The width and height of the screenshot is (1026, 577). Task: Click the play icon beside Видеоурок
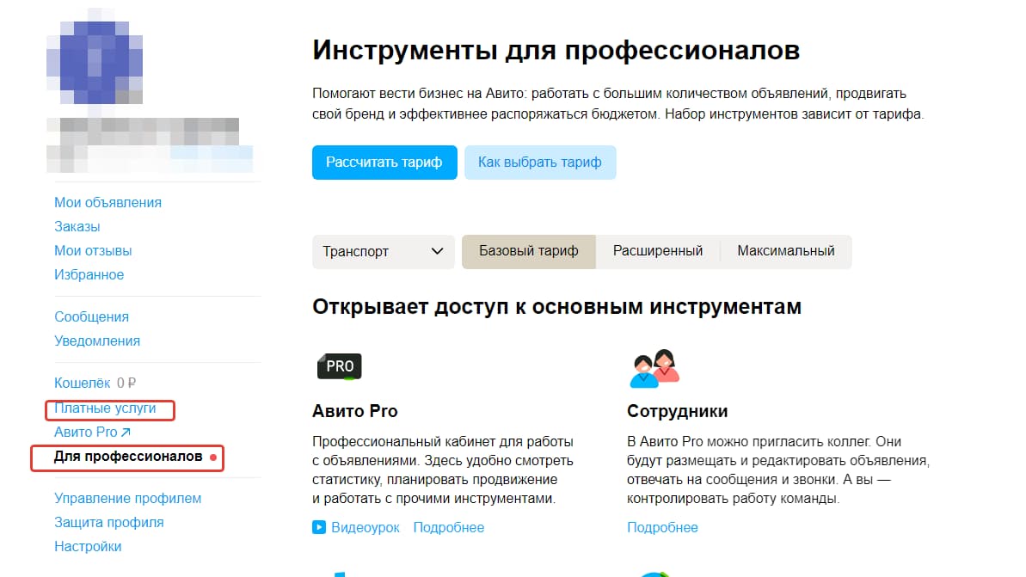click(319, 527)
